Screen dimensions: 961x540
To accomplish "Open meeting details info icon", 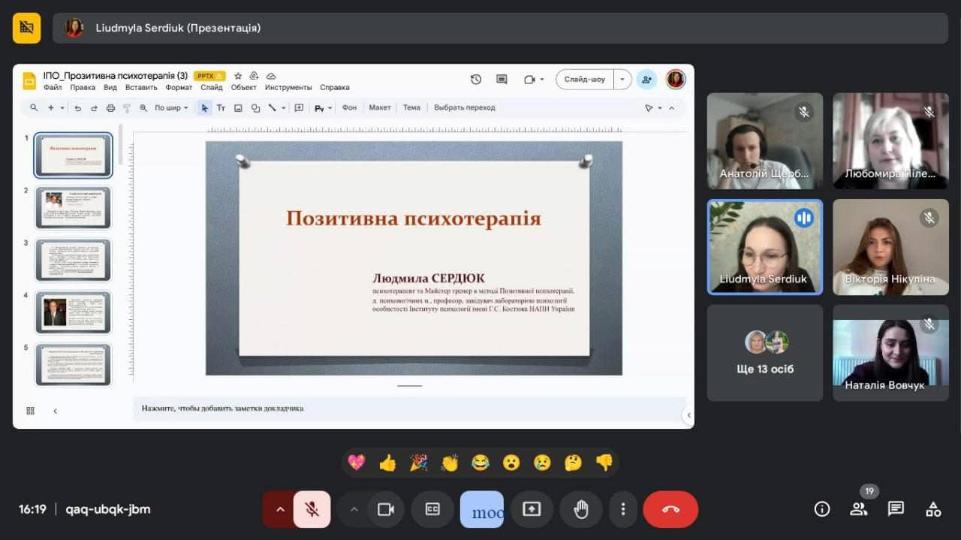I will click(x=822, y=509).
